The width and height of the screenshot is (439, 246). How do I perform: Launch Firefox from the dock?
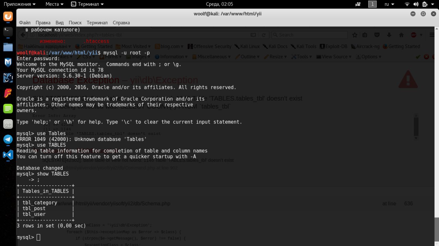coord(8,16)
